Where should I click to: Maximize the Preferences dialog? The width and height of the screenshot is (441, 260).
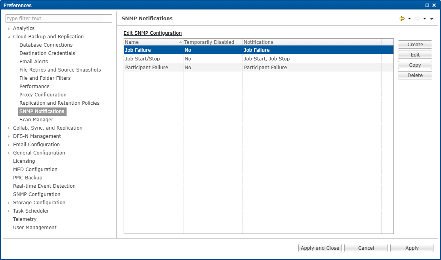[x=427, y=5]
